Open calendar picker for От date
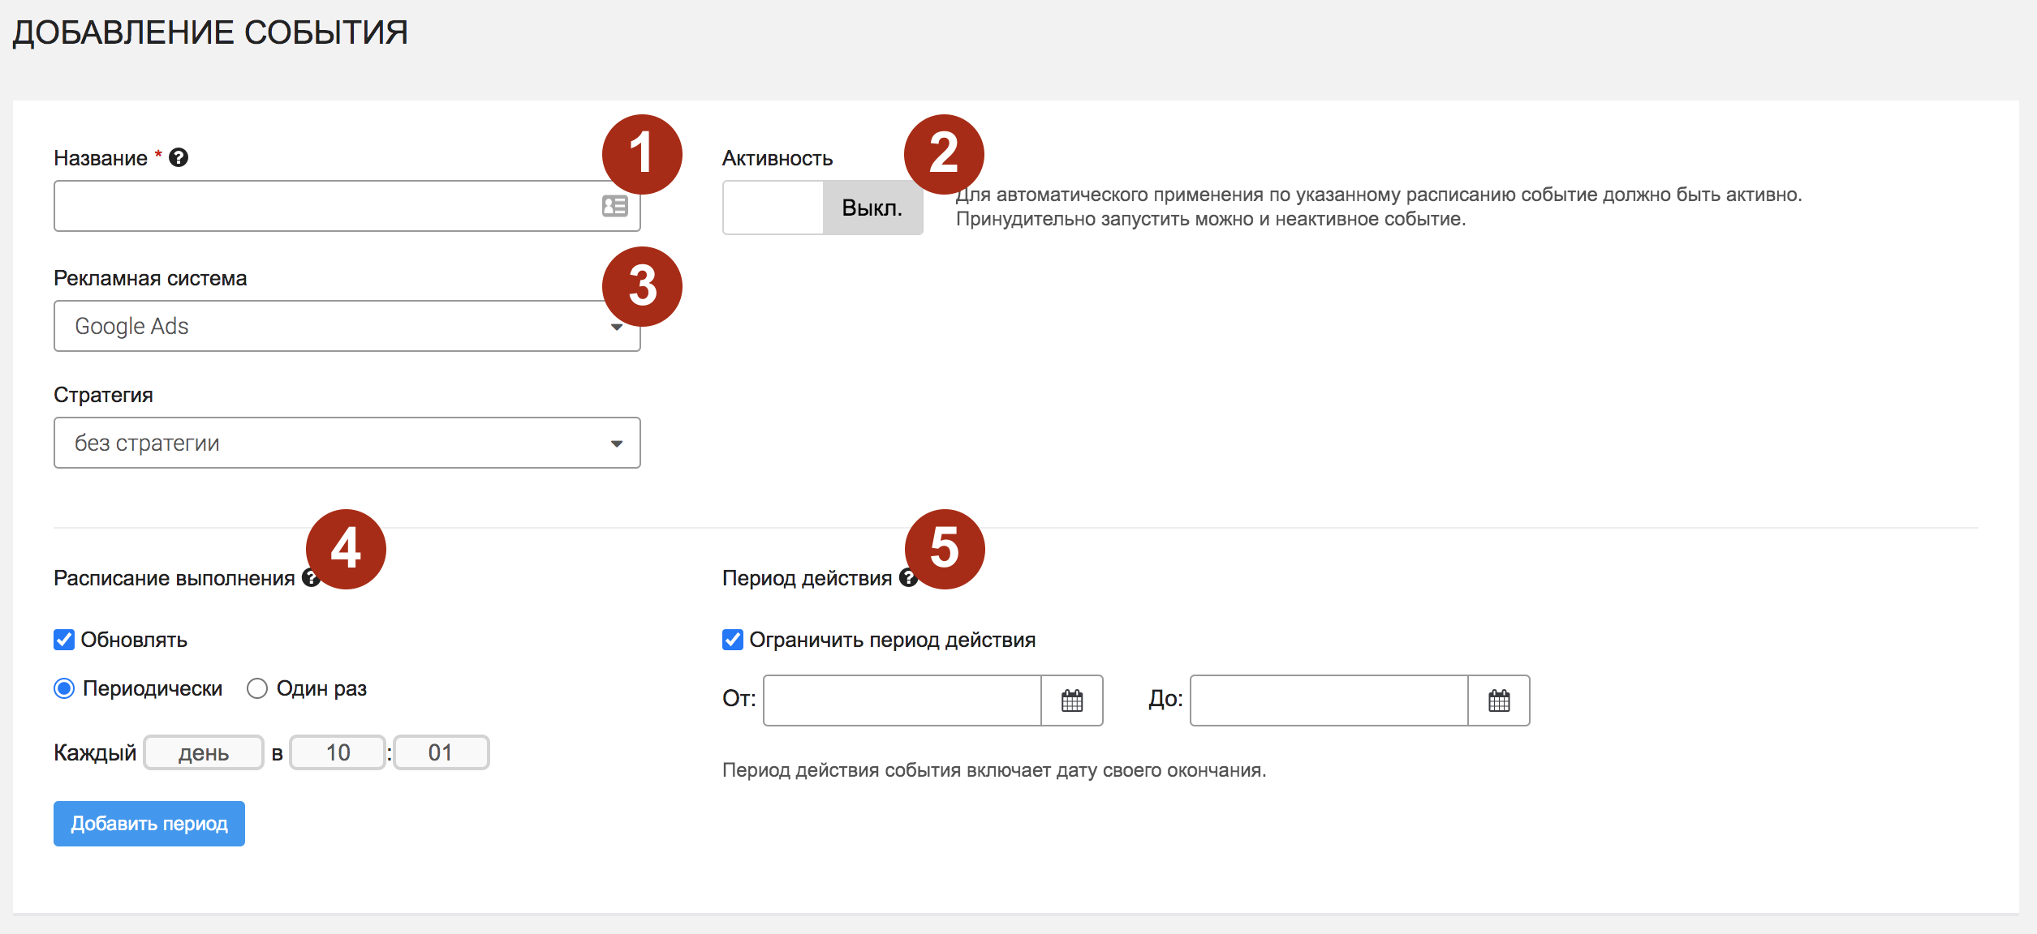Viewport: 2037px width, 934px height. pos(1071,700)
